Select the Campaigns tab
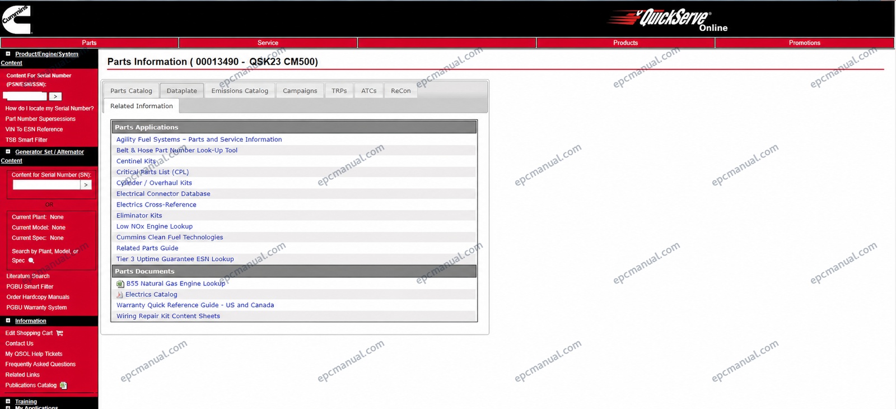This screenshot has height=409, width=896. coord(300,91)
